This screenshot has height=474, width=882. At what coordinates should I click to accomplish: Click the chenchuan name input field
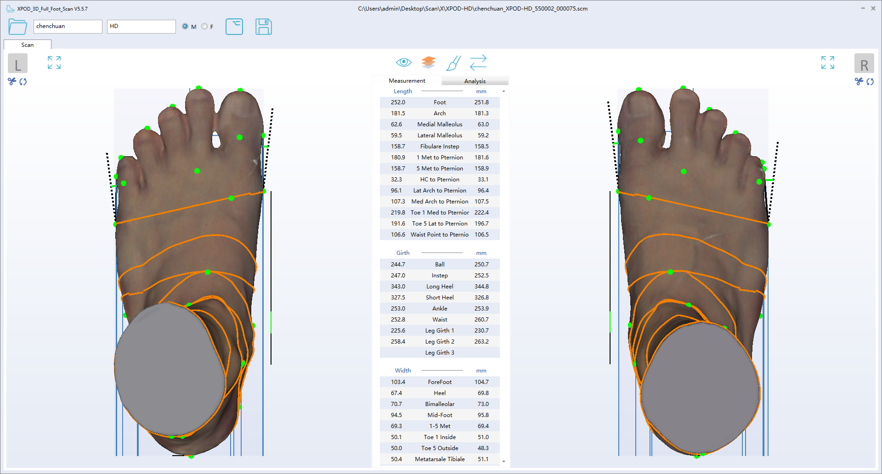coord(68,27)
